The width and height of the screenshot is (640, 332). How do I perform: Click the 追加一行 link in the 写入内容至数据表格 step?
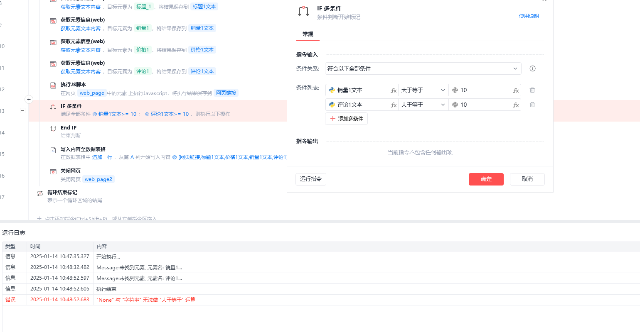[102, 157]
